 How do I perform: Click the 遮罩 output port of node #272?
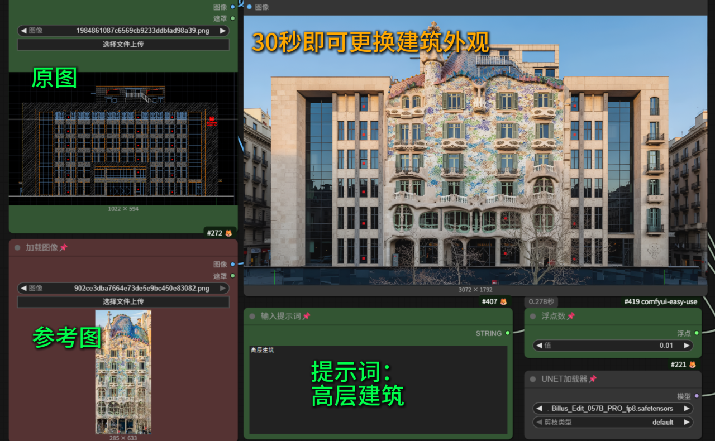[x=233, y=18]
